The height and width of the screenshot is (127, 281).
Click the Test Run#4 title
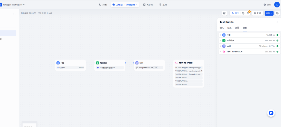tap(227, 22)
